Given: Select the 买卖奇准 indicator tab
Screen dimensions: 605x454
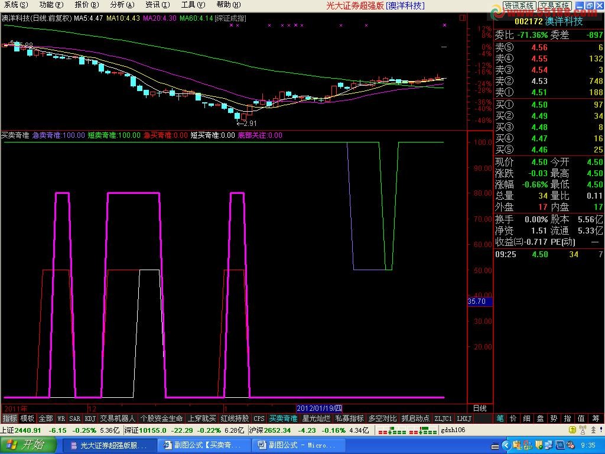Looking at the screenshot, I should [x=283, y=419].
